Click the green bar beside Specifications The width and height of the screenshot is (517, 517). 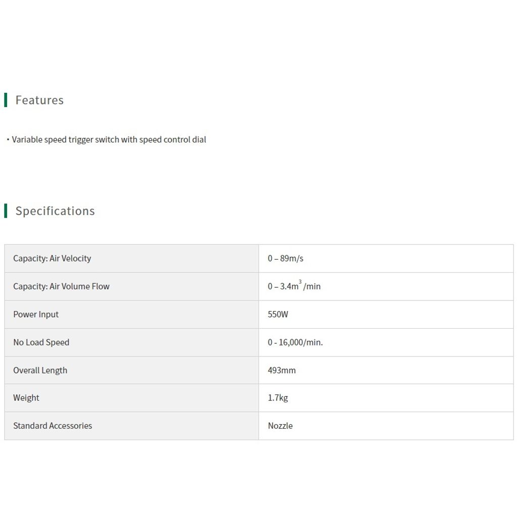(6, 211)
